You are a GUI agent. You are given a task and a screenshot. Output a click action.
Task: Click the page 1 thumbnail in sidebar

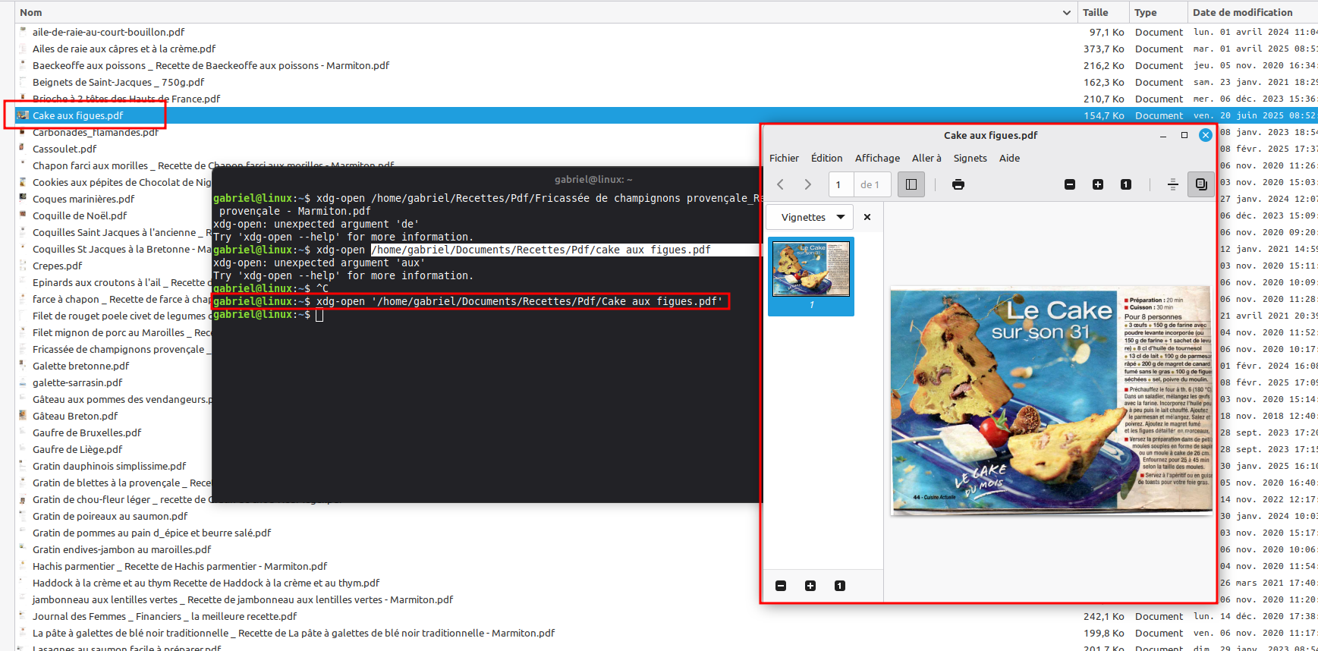811,271
